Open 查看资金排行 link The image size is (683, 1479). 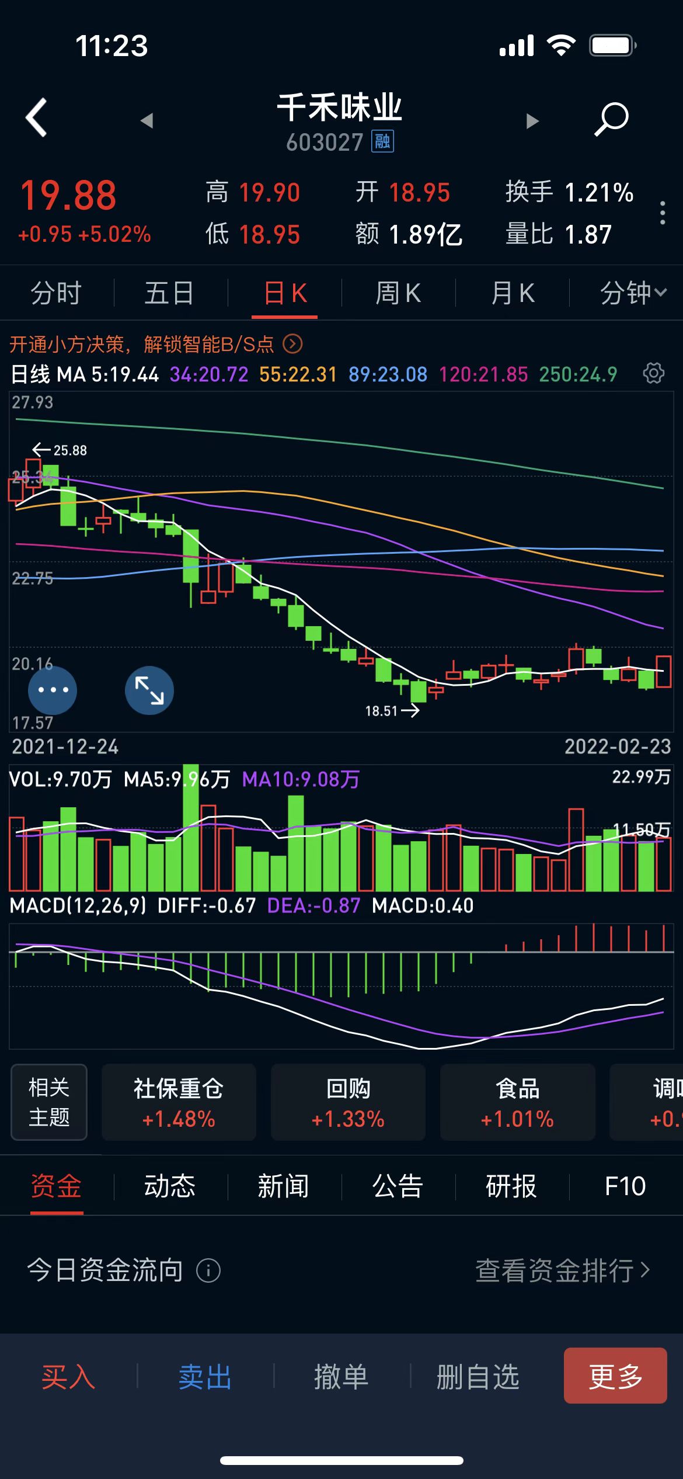coord(562,1270)
